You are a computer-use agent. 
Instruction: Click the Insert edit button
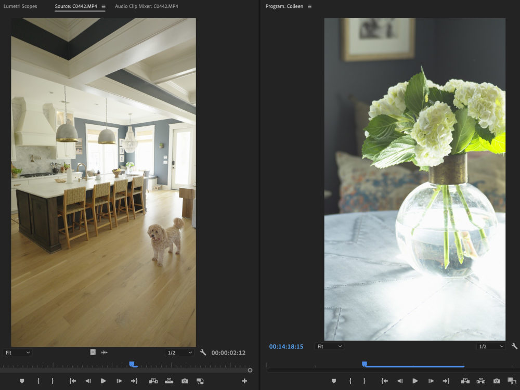coord(153,381)
